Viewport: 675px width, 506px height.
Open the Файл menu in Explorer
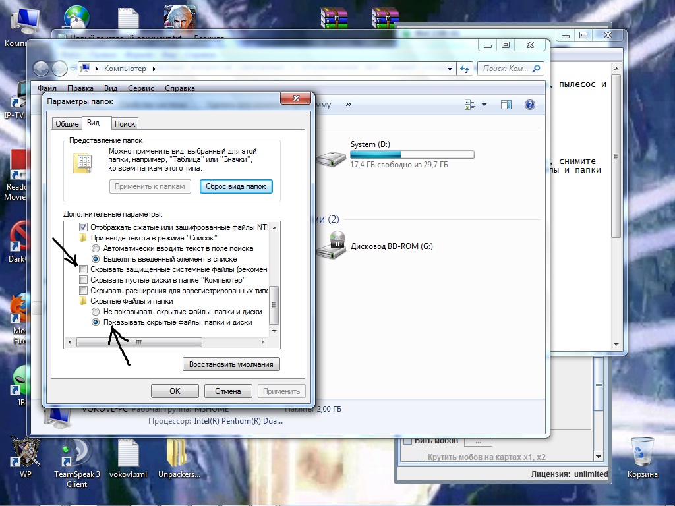click(47, 88)
